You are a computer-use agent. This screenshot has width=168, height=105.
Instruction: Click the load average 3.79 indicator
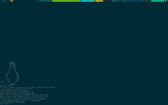(x=144, y=1)
